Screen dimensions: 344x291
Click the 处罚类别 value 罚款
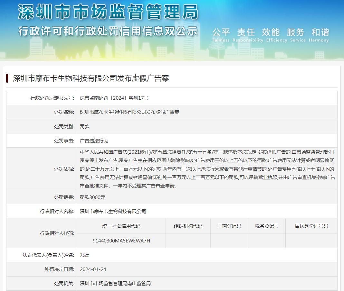[85, 126]
